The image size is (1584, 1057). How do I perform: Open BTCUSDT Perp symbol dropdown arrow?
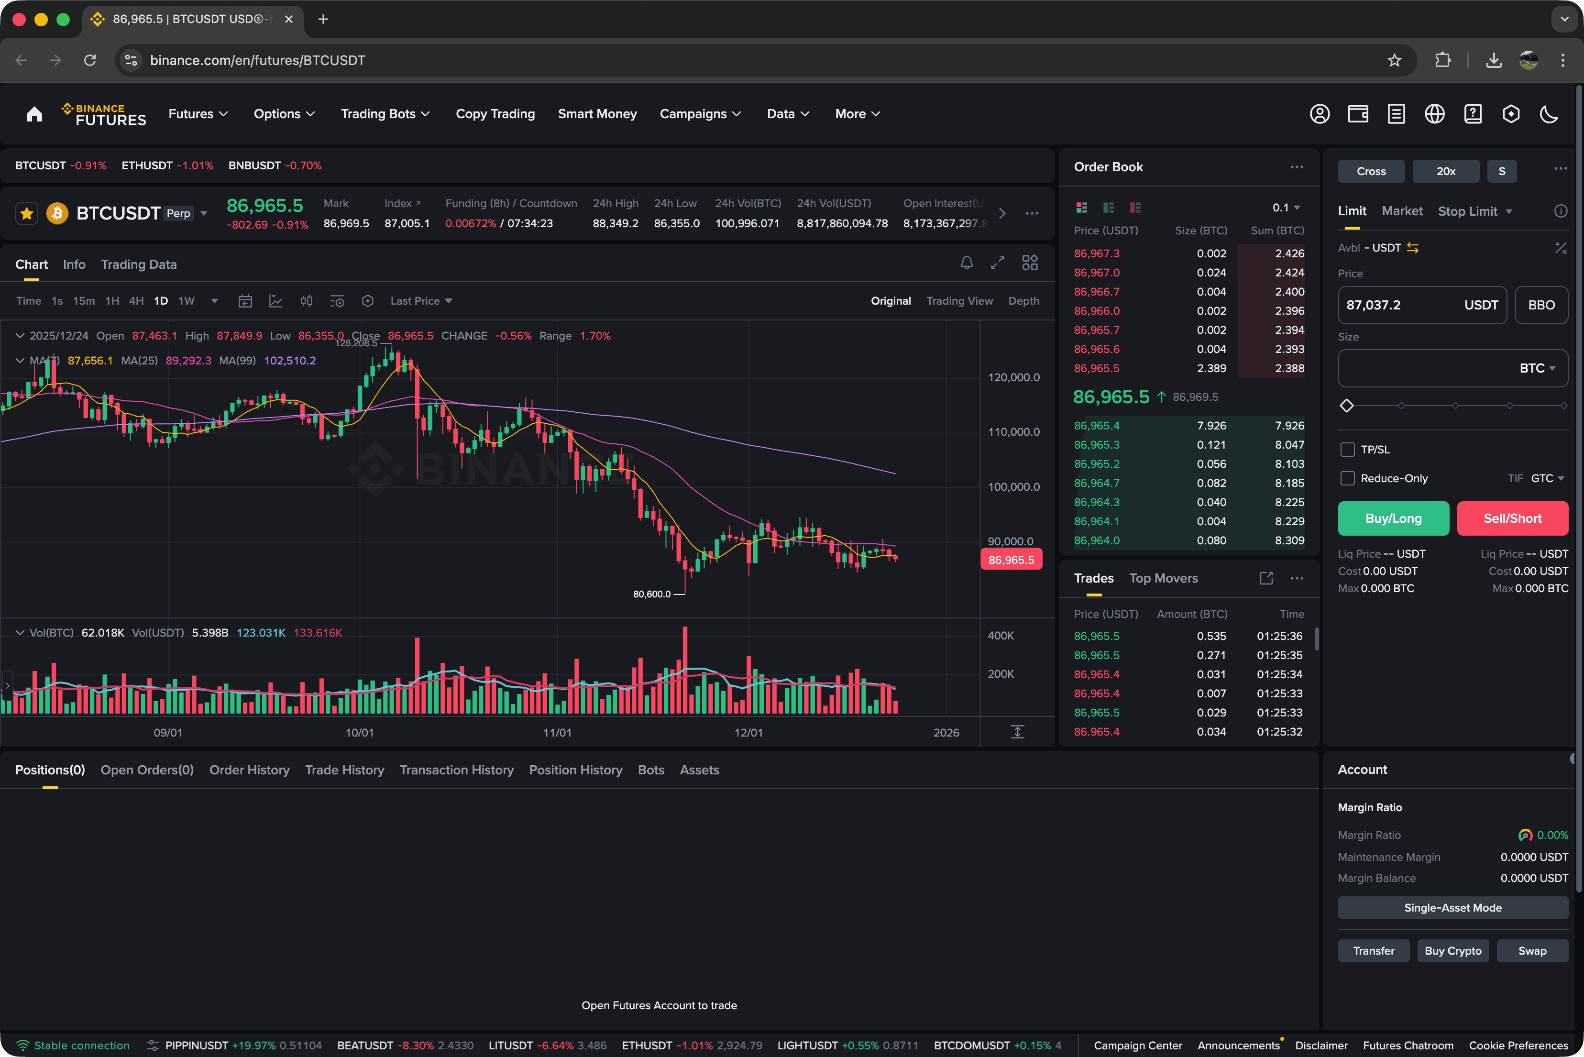[x=204, y=214]
